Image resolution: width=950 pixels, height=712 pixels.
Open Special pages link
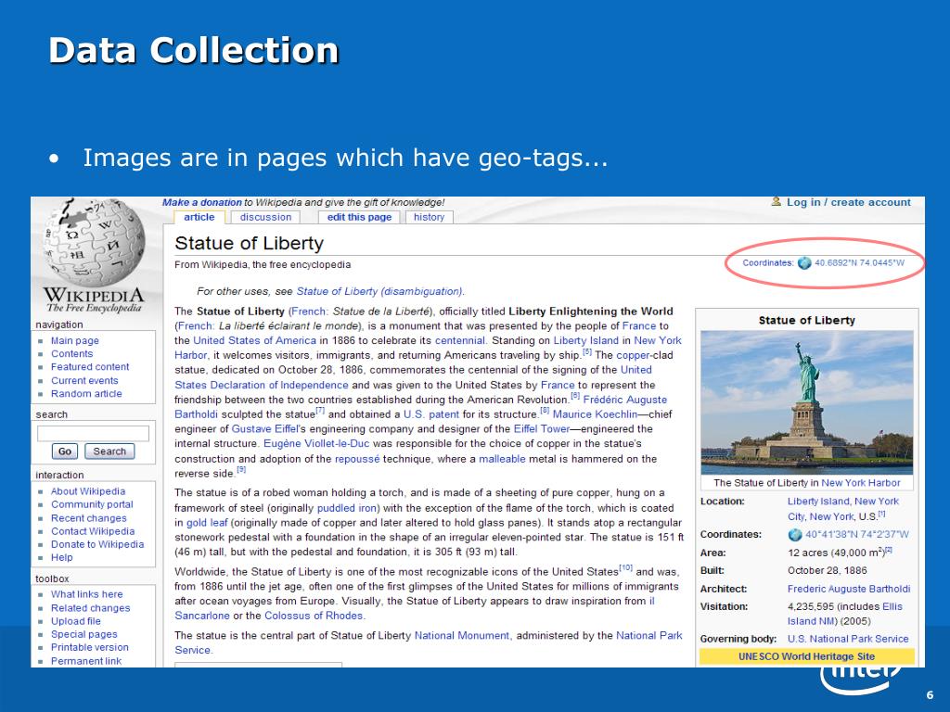[84, 634]
